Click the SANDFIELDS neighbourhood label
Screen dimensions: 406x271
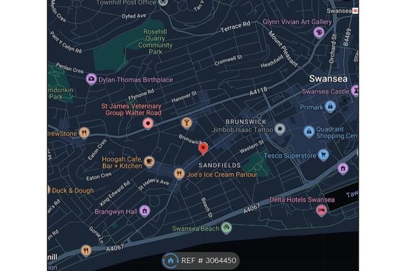point(220,165)
